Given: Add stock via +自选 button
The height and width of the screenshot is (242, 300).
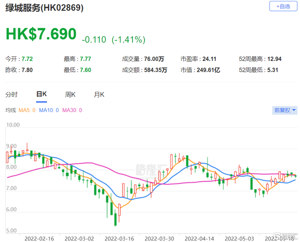Looking at the screenshot, I should click(283, 6).
